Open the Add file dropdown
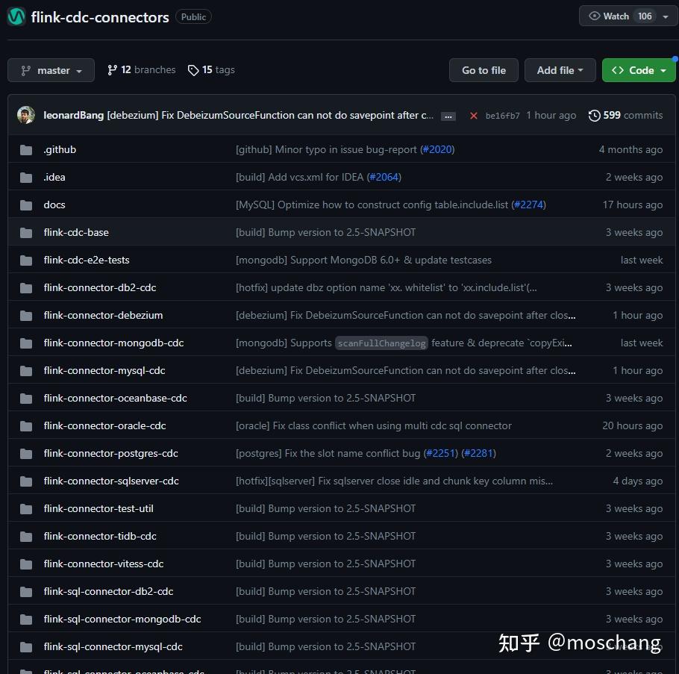 coord(560,70)
